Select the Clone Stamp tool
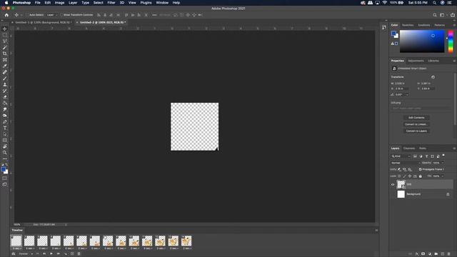Image resolution: width=457 pixels, height=257 pixels. 5,84
